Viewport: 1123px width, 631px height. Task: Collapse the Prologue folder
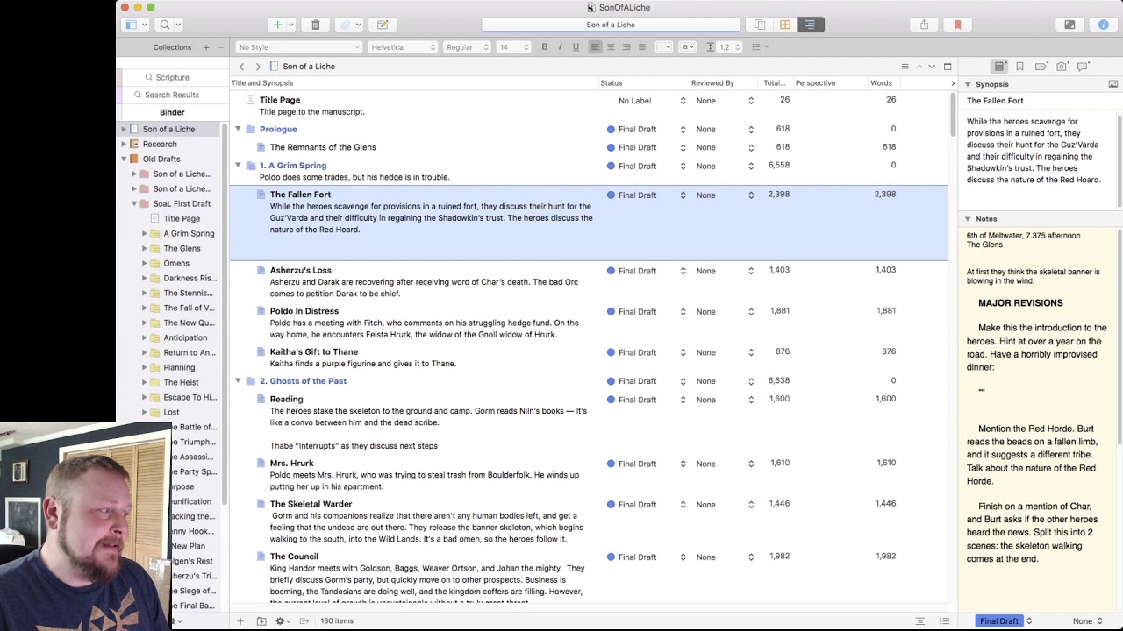(x=238, y=129)
